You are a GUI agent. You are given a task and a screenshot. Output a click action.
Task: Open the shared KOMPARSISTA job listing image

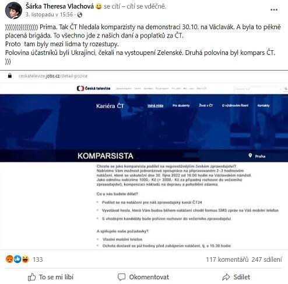(x=144, y=160)
